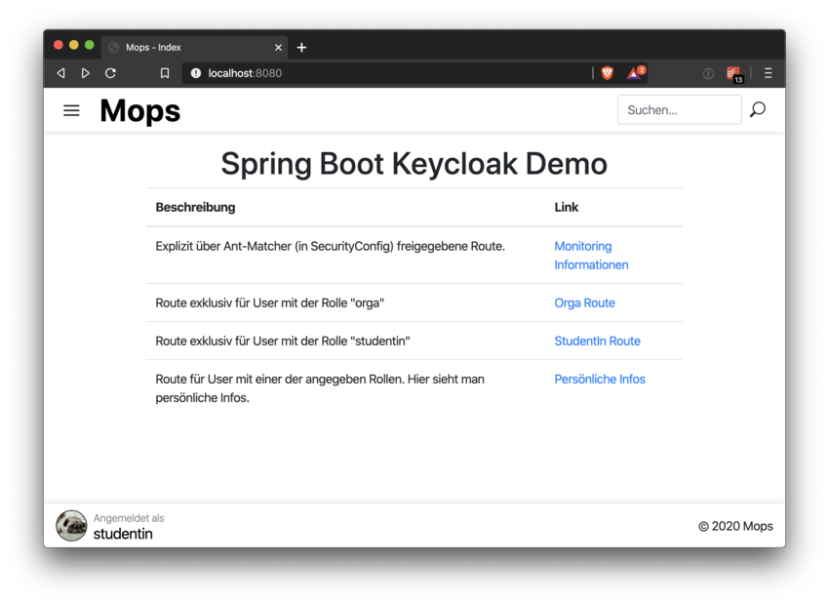
Task: Open Brave Rewards triangle icon
Action: (636, 73)
